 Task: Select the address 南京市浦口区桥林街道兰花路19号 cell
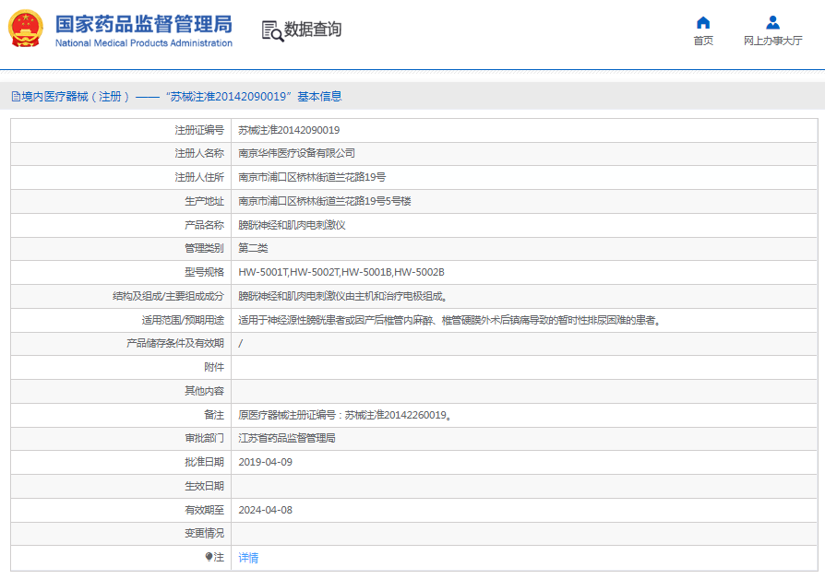[x=312, y=177]
